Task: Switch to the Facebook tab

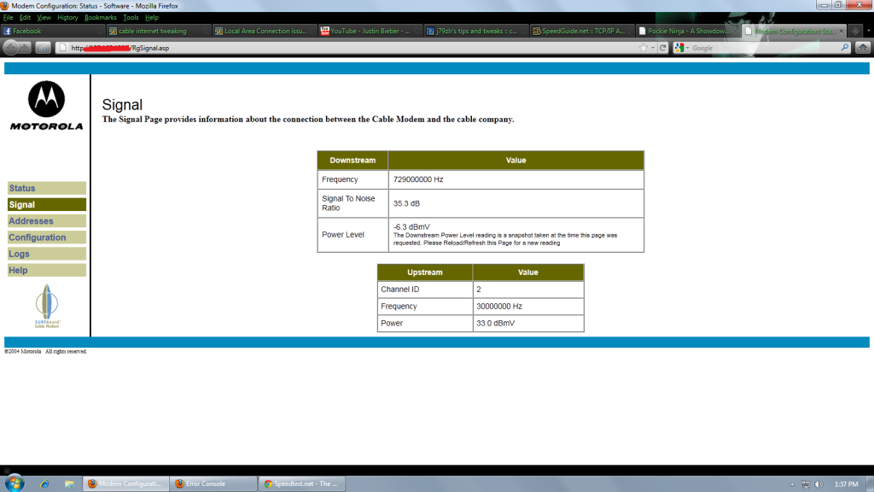Action: coord(53,31)
